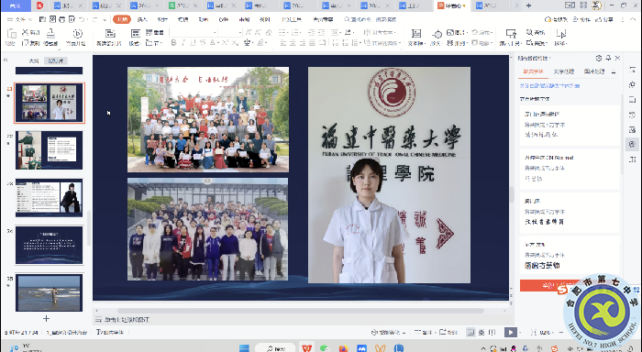Click the presentation tools screen icon
Image resolution: width=642 pixels, height=352 pixels.
(511, 34)
